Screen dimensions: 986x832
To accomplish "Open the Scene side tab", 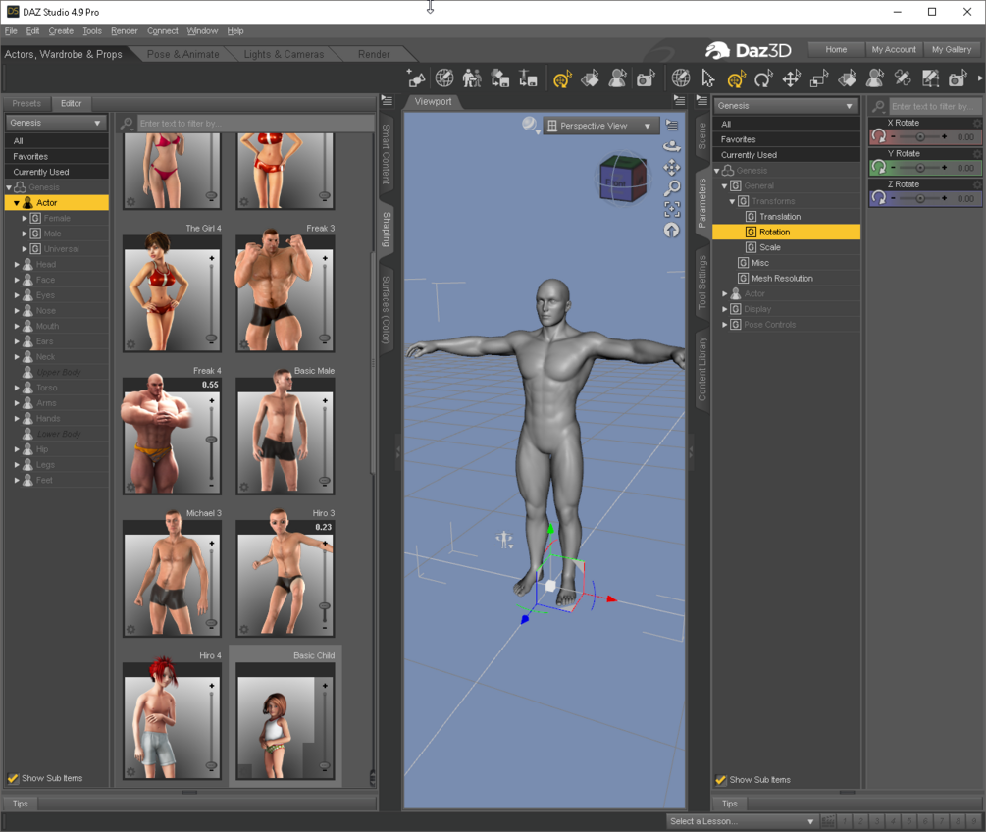I will (701, 136).
